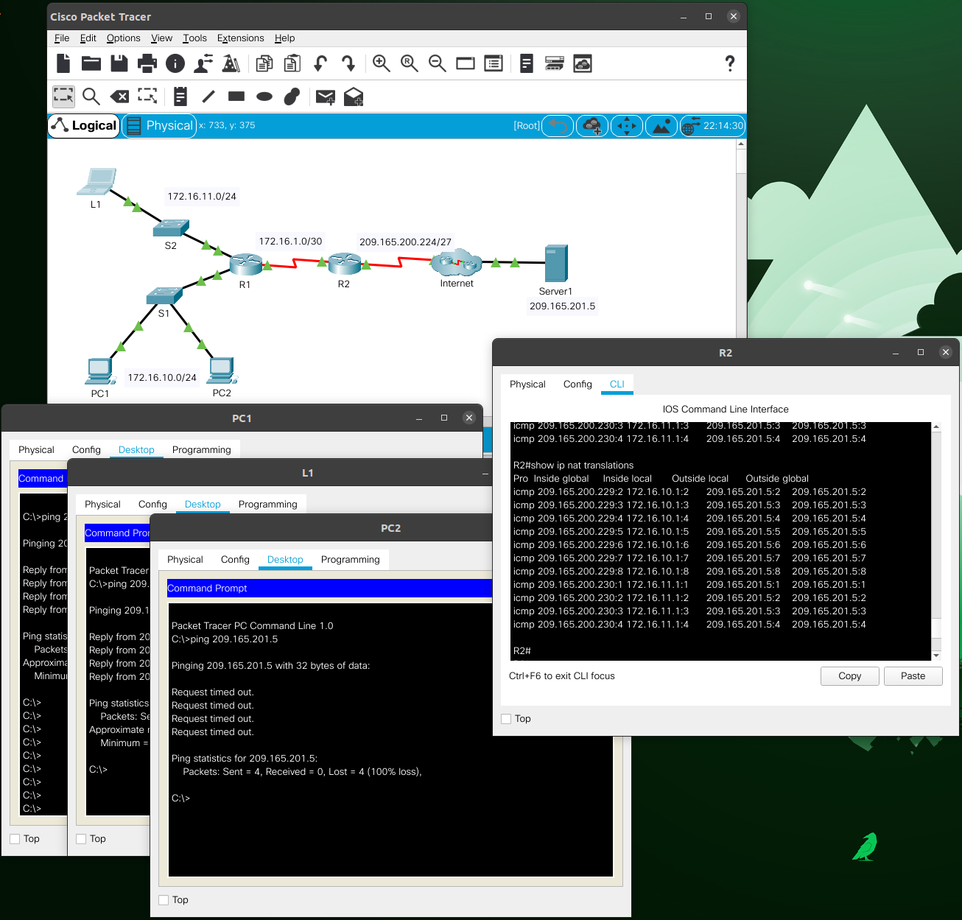
Task: Click the R1 router in topology
Action: point(245,264)
